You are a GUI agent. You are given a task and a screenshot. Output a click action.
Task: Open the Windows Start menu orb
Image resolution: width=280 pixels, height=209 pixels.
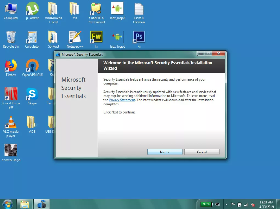8,204
